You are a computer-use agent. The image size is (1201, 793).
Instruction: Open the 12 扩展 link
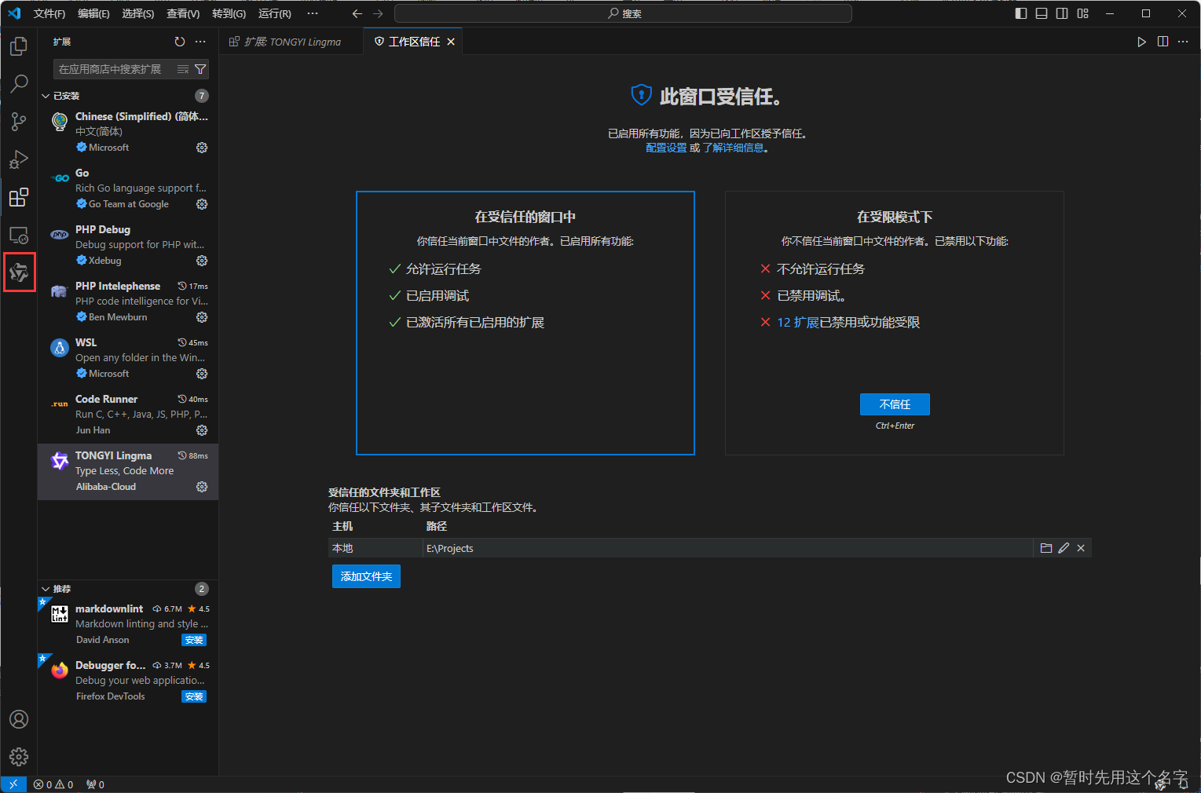798,322
